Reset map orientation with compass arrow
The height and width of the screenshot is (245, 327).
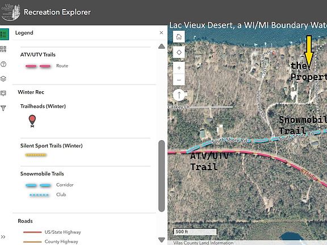[179, 95]
